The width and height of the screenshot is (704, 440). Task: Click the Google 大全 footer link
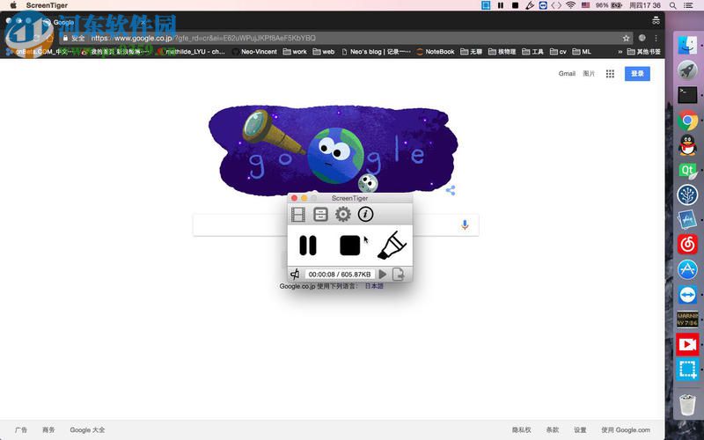click(87, 429)
